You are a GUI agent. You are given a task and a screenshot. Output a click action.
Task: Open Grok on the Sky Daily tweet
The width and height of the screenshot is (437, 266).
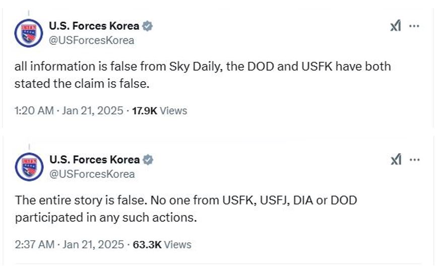tap(396, 26)
